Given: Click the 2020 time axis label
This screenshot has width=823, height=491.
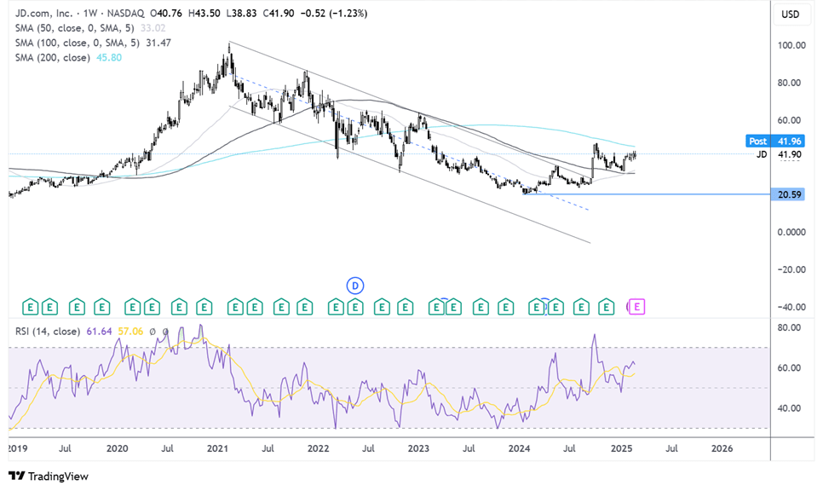Looking at the screenshot, I should coord(117,448).
